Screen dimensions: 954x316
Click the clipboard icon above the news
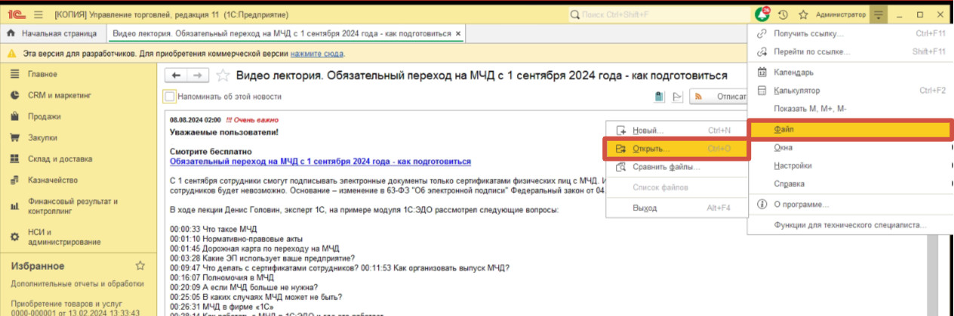[660, 97]
